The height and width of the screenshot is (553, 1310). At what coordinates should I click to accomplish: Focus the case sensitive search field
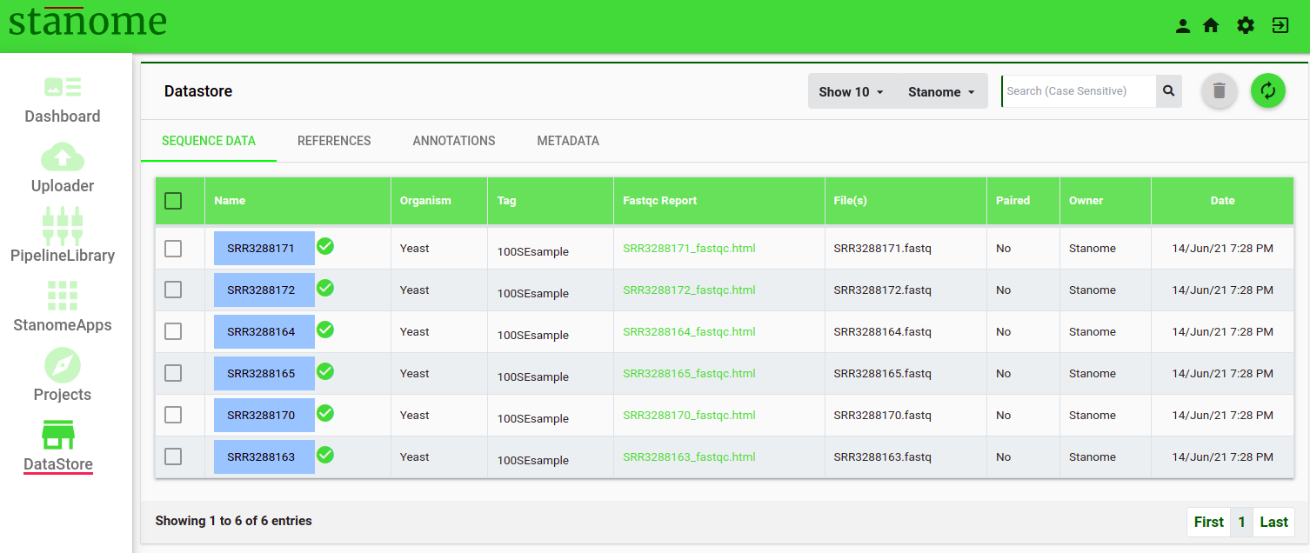tap(1079, 91)
